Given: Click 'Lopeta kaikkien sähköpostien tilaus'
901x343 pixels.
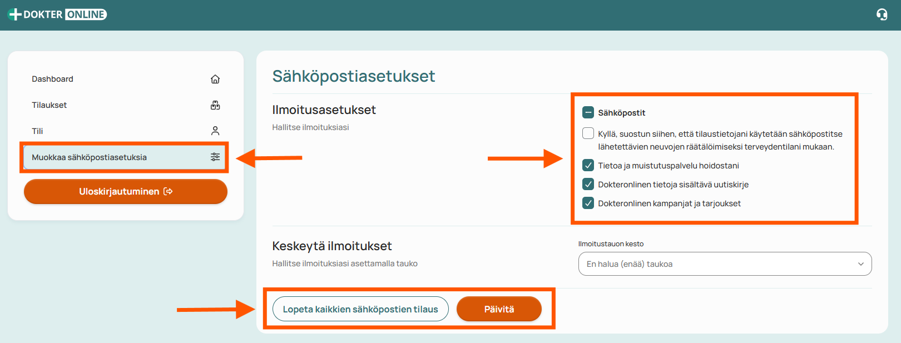Looking at the screenshot, I should click(x=360, y=309).
